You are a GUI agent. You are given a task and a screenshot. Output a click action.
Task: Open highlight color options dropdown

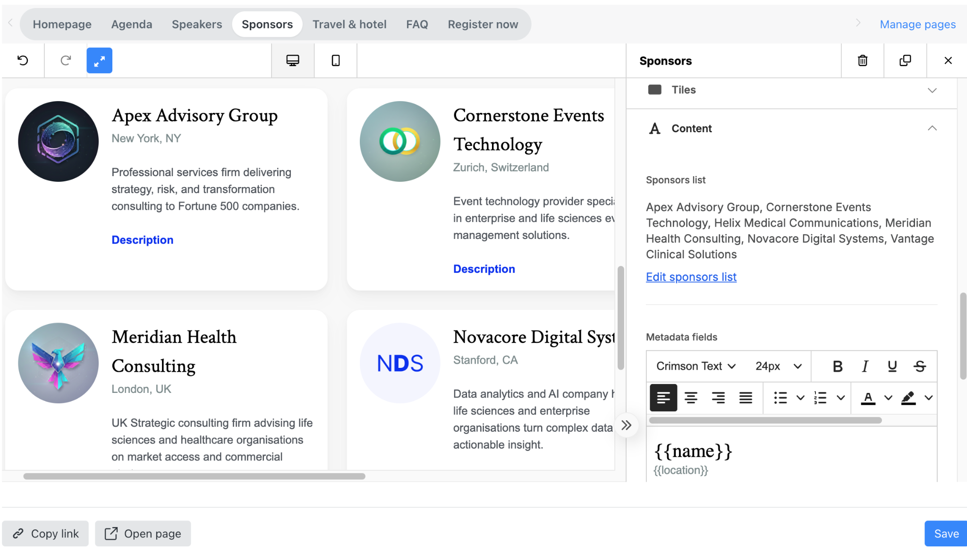click(928, 398)
